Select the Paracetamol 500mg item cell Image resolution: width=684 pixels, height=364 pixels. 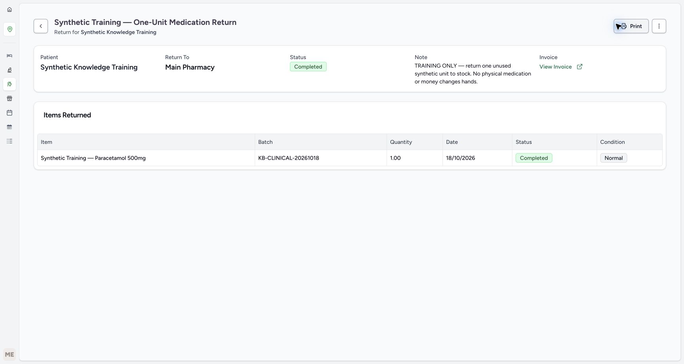click(x=146, y=158)
